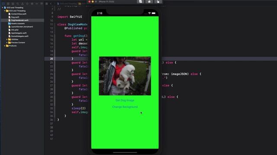Click 'imageJSON) else {' code text

pyautogui.click(x=186, y=74)
